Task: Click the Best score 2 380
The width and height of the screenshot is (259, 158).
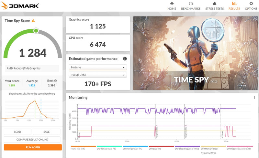Action: 51,85
